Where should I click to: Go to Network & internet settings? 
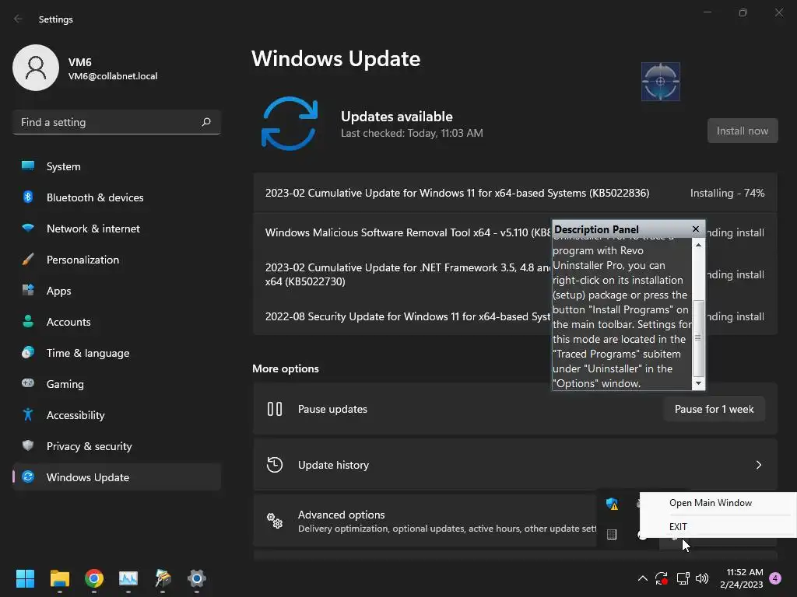click(117, 229)
